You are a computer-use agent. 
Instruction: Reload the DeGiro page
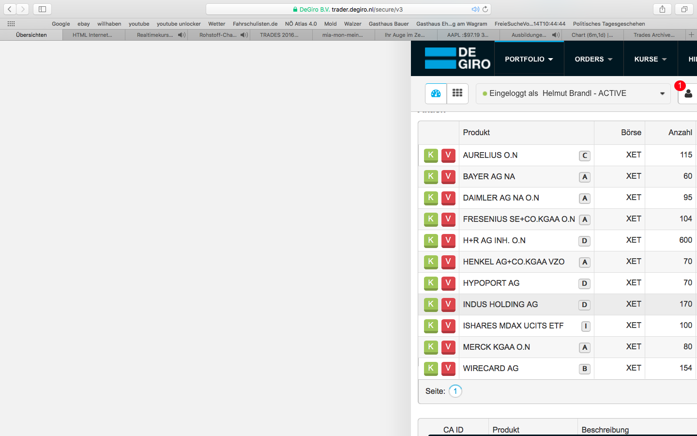pyautogui.click(x=485, y=9)
